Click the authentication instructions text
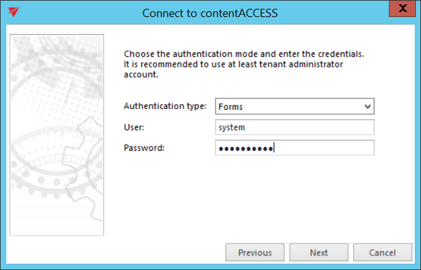 (x=244, y=54)
